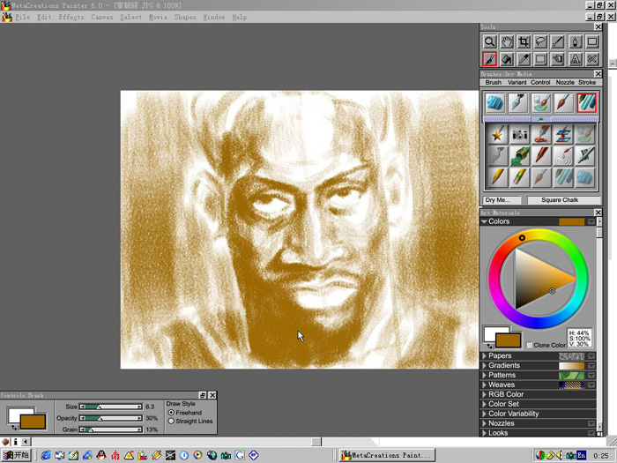The height and width of the screenshot is (463, 617).
Task: Select the Brush tool highlighted in red
Action: [489, 59]
